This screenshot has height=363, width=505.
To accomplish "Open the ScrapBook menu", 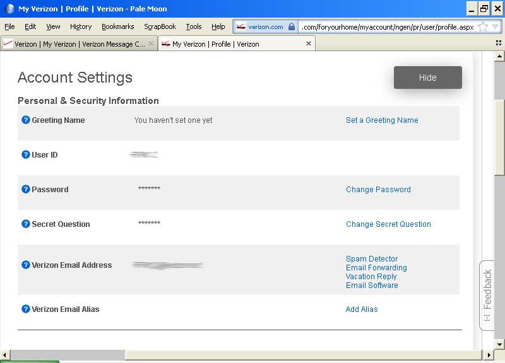I will click(x=160, y=26).
